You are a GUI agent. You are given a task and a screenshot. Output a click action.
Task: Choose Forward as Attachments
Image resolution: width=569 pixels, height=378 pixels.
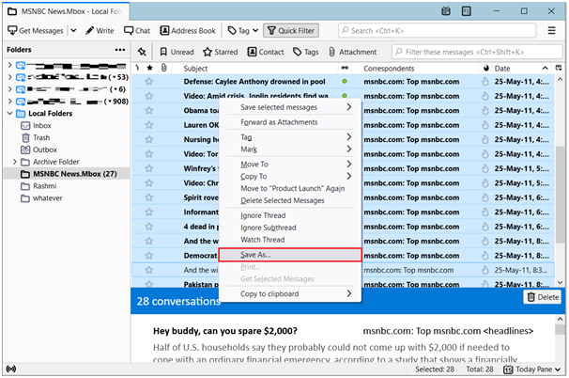[289, 122]
